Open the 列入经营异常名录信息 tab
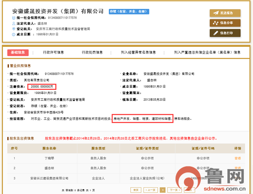The image size is (253, 194). click(x=137, y=53)
